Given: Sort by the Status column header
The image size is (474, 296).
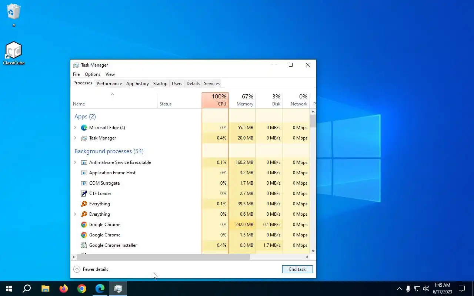Looking at the screenshot, I should (180, 100).
